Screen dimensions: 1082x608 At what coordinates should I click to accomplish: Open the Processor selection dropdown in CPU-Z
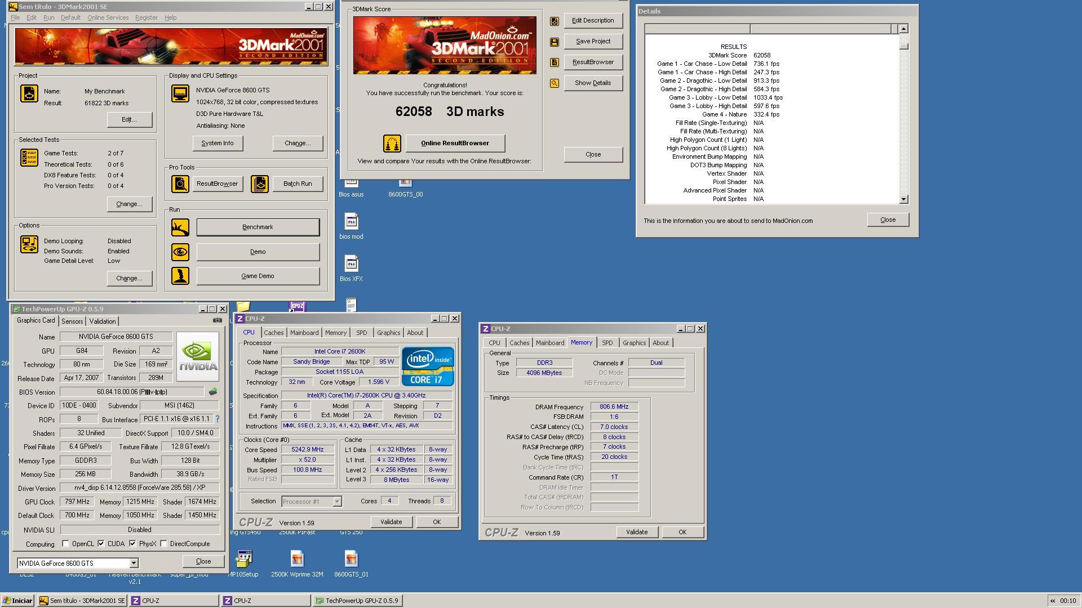coord(337,502)
